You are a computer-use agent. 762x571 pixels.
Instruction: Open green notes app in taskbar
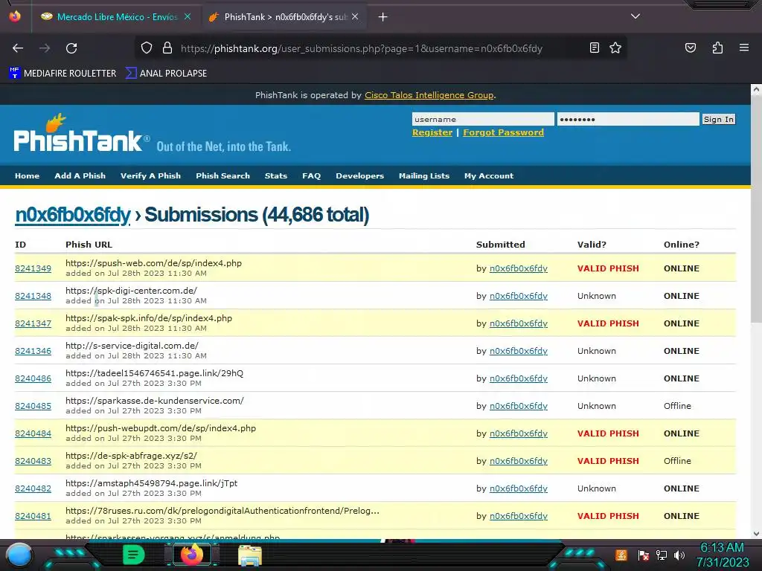pos(133,555)
